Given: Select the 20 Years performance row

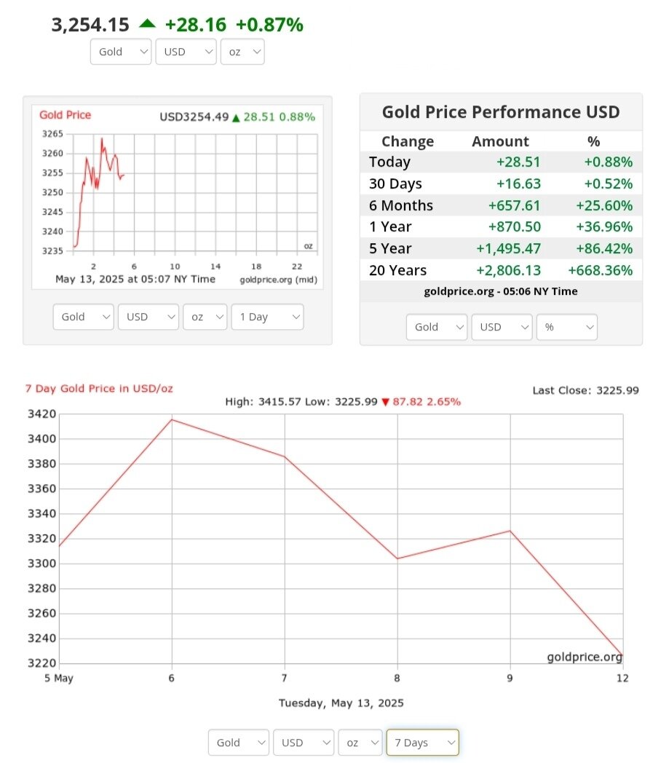Looking at the screenshot, I should [501, 270].
